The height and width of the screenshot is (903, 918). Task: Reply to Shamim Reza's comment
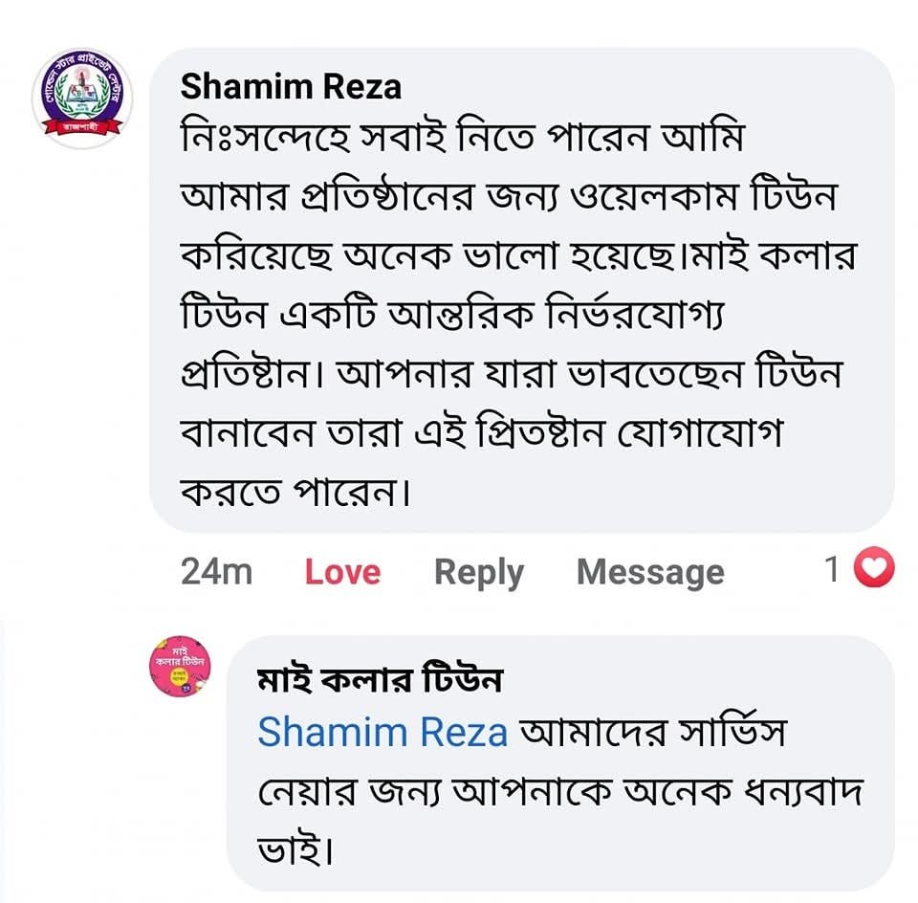click(479, 572)
